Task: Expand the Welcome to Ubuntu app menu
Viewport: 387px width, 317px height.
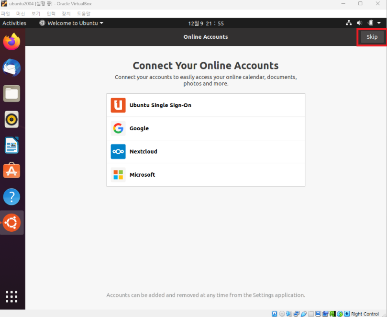Action: 71,23
